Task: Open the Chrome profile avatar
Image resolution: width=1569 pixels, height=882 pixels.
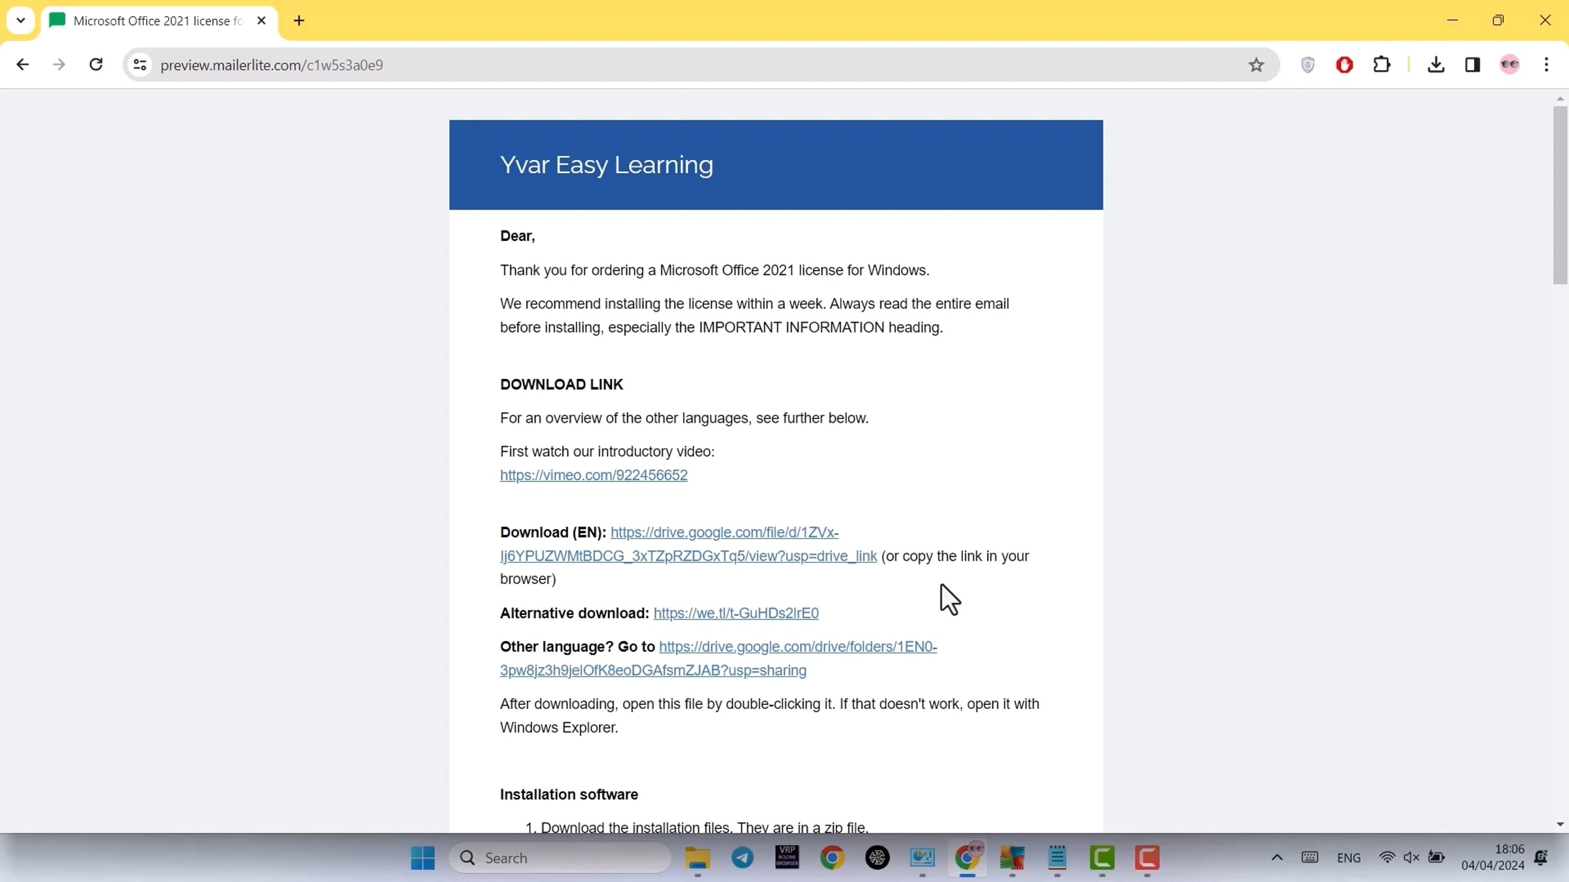Action: tap(1510, 65)
